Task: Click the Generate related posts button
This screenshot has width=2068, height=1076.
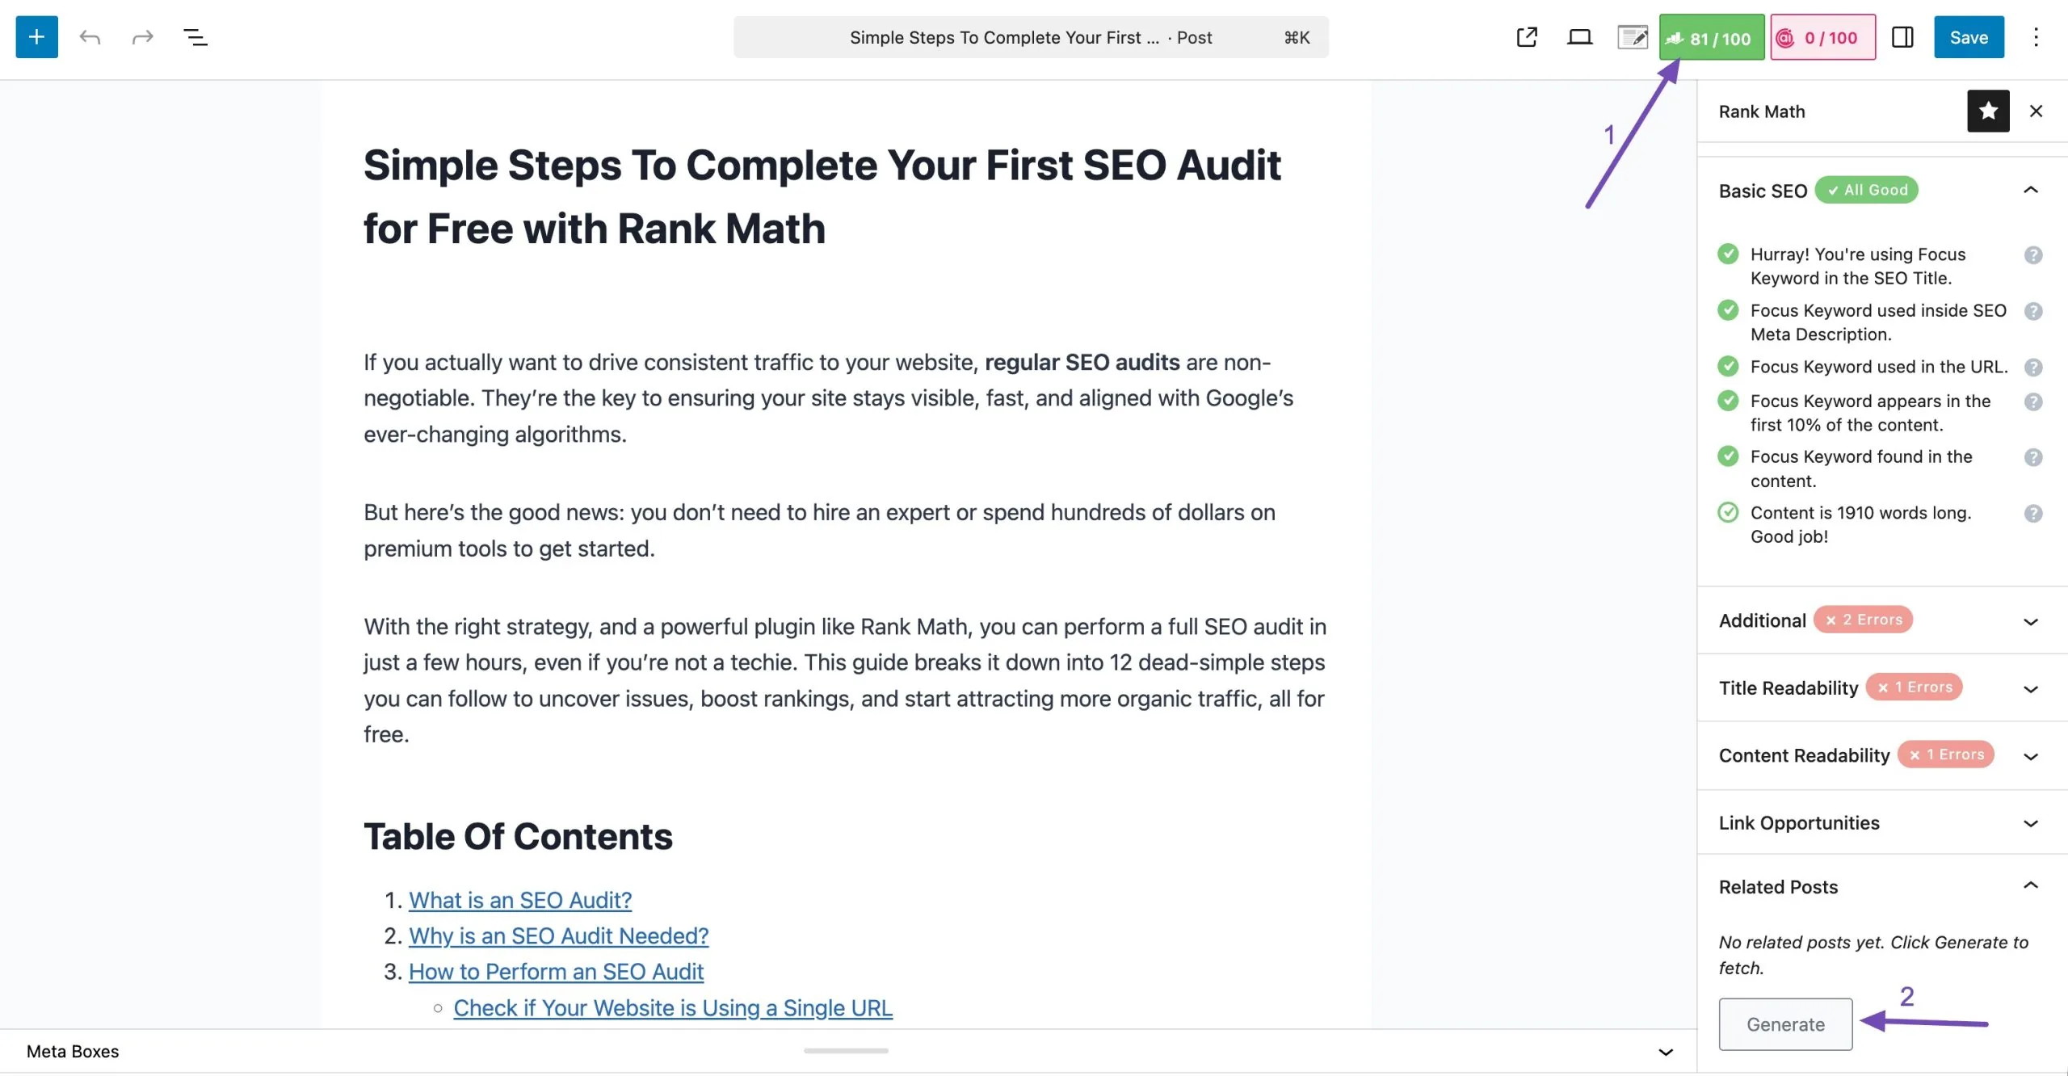Action: coord(1785,1024)
